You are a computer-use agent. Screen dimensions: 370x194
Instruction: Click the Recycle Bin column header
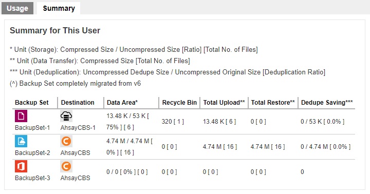(179, 103)
